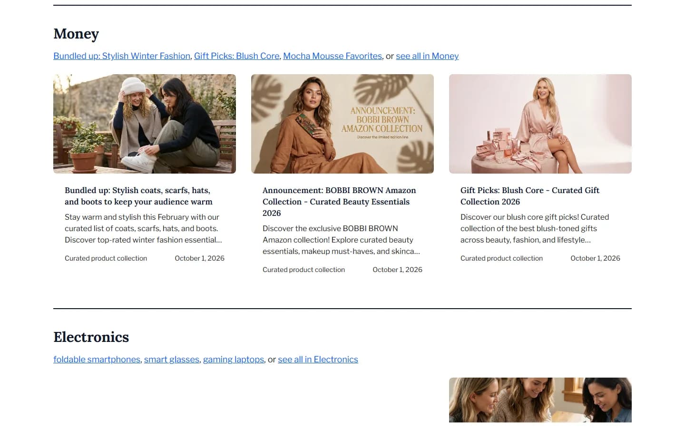Screen dimensions: 685x428
Task: Open the 'Bundled up: Stylish Winter Fashion' link
Action: click(122, 56)
